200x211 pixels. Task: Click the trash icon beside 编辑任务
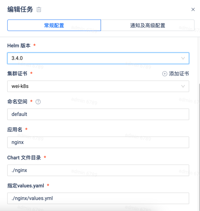39,9
